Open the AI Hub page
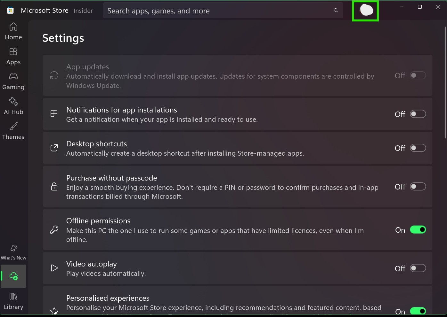The height and width of the screenshot is (317, 447). click(x=13, y=106)
